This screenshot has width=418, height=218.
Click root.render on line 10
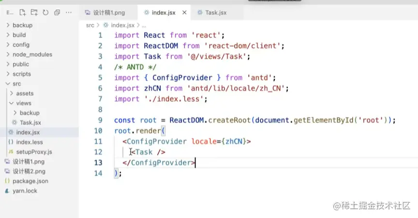137,131
